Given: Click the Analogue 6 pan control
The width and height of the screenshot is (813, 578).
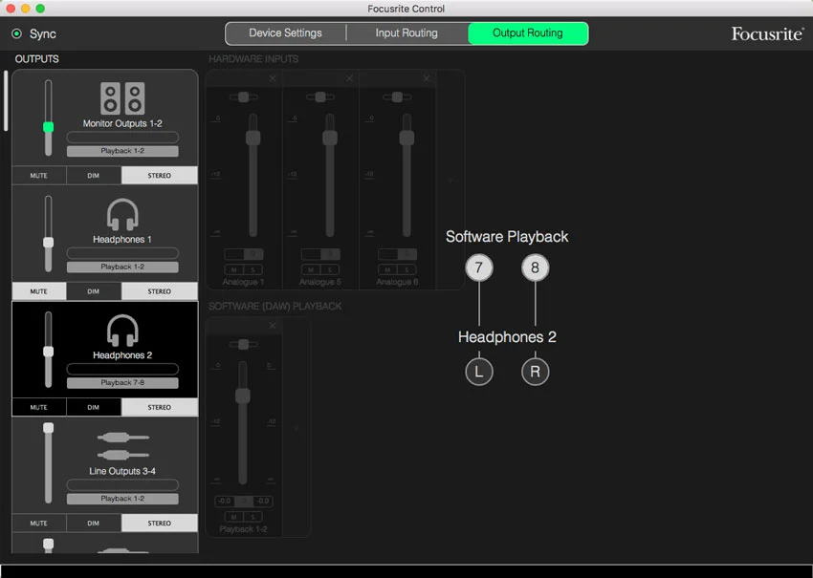Looking at the screenshot, I should 397,96.
